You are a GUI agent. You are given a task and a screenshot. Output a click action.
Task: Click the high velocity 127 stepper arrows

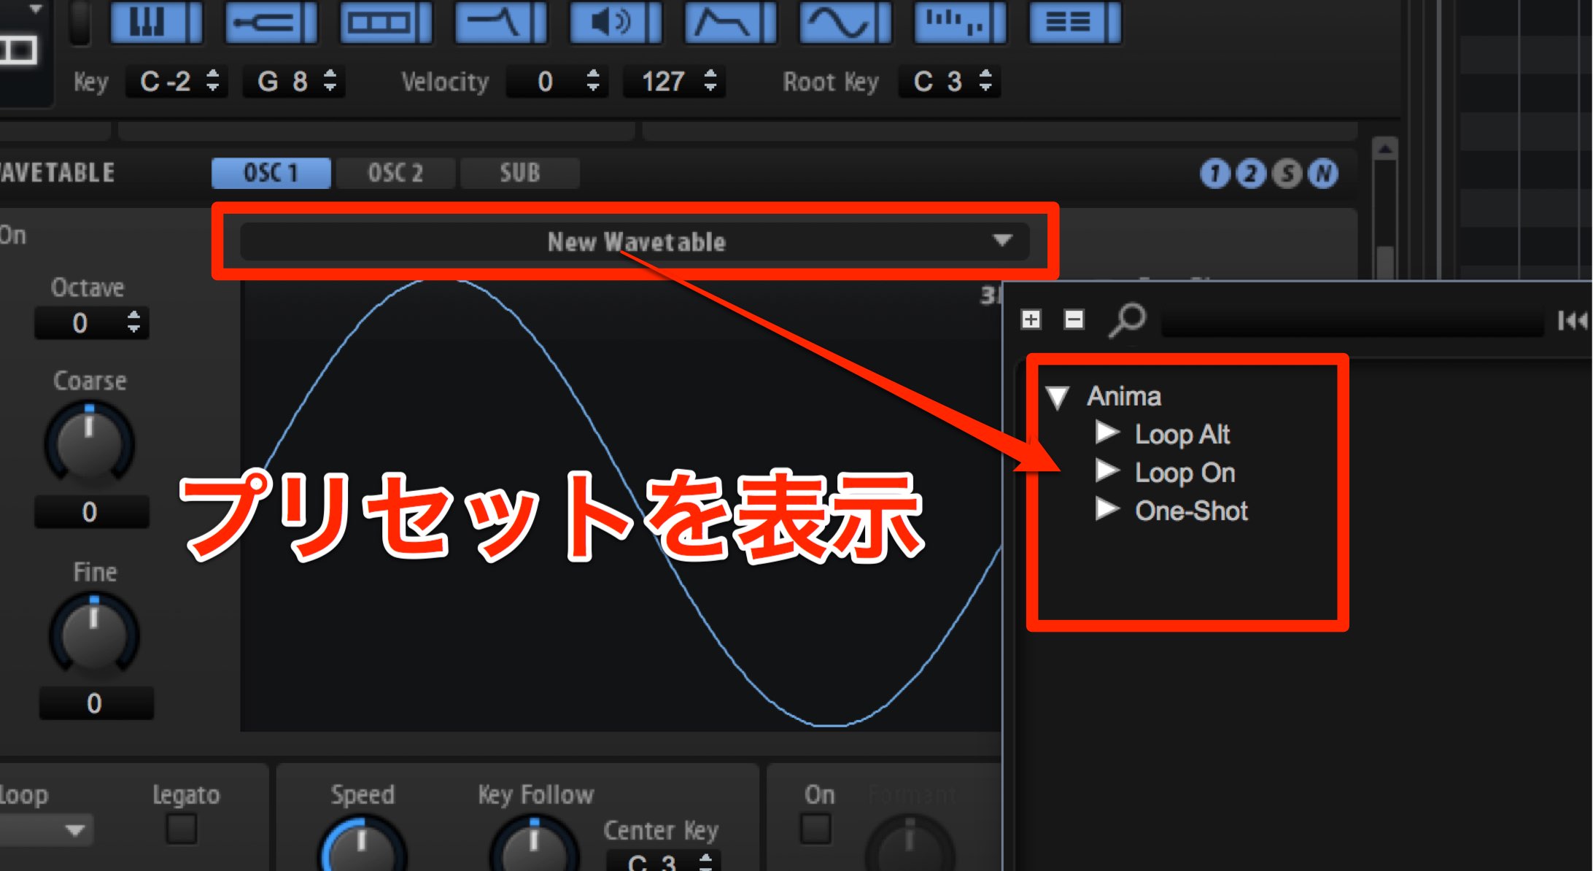[710, 80]
